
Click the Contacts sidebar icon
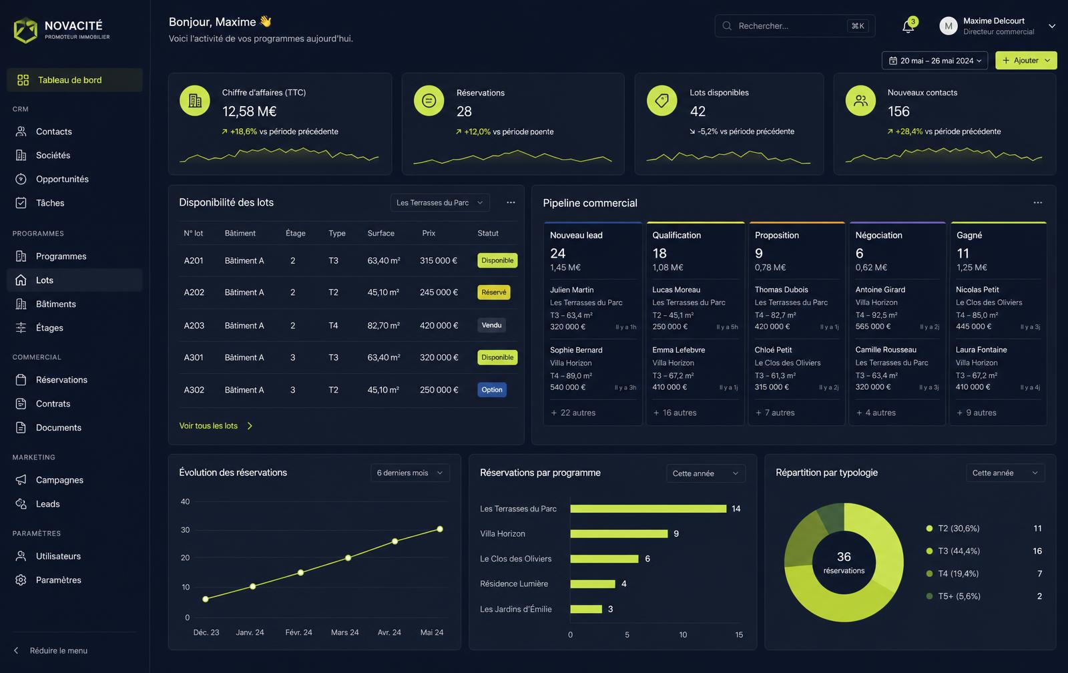click(21, 132)
